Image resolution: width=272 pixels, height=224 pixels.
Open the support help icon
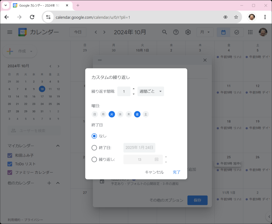click(x=176, y=32)
